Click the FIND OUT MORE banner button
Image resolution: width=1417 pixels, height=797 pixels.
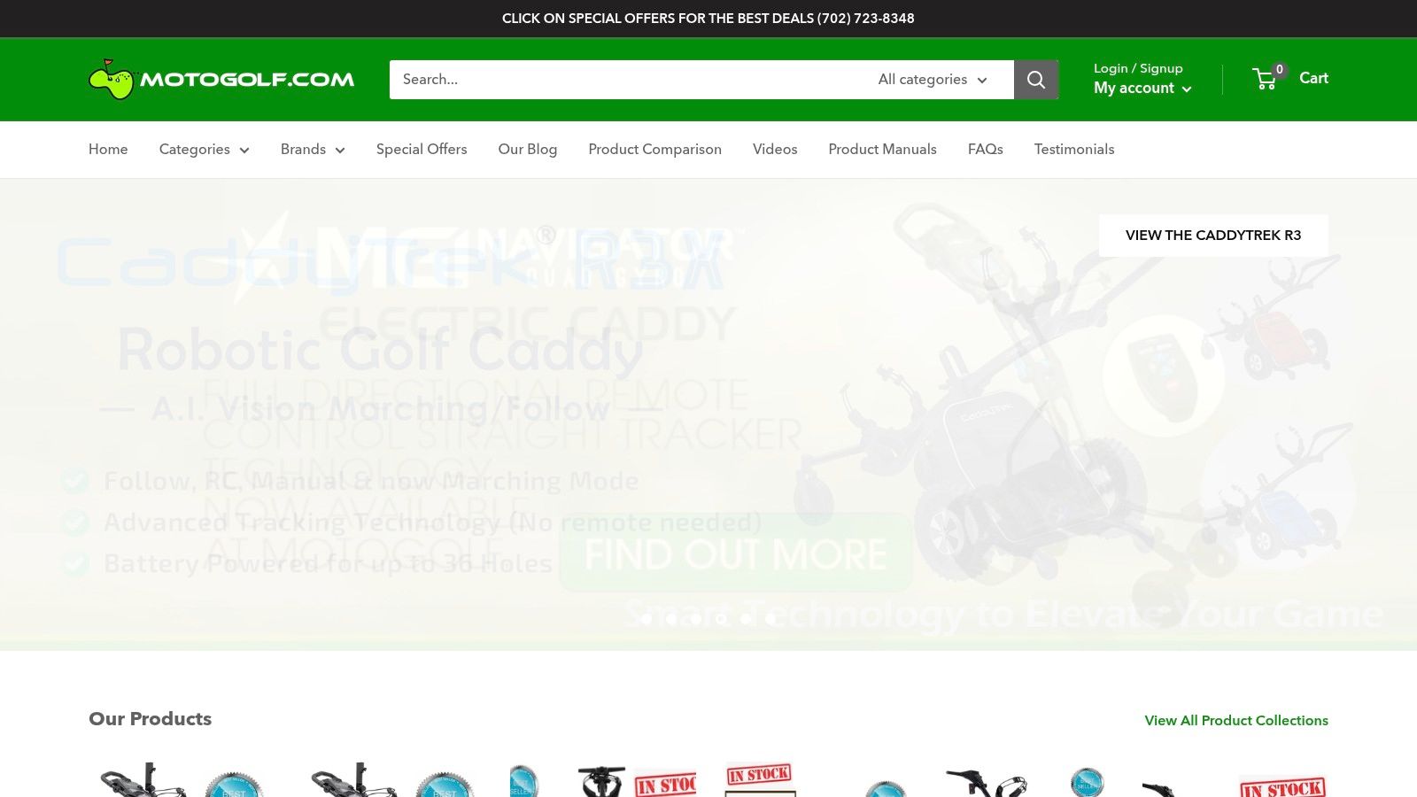[735, 554]
